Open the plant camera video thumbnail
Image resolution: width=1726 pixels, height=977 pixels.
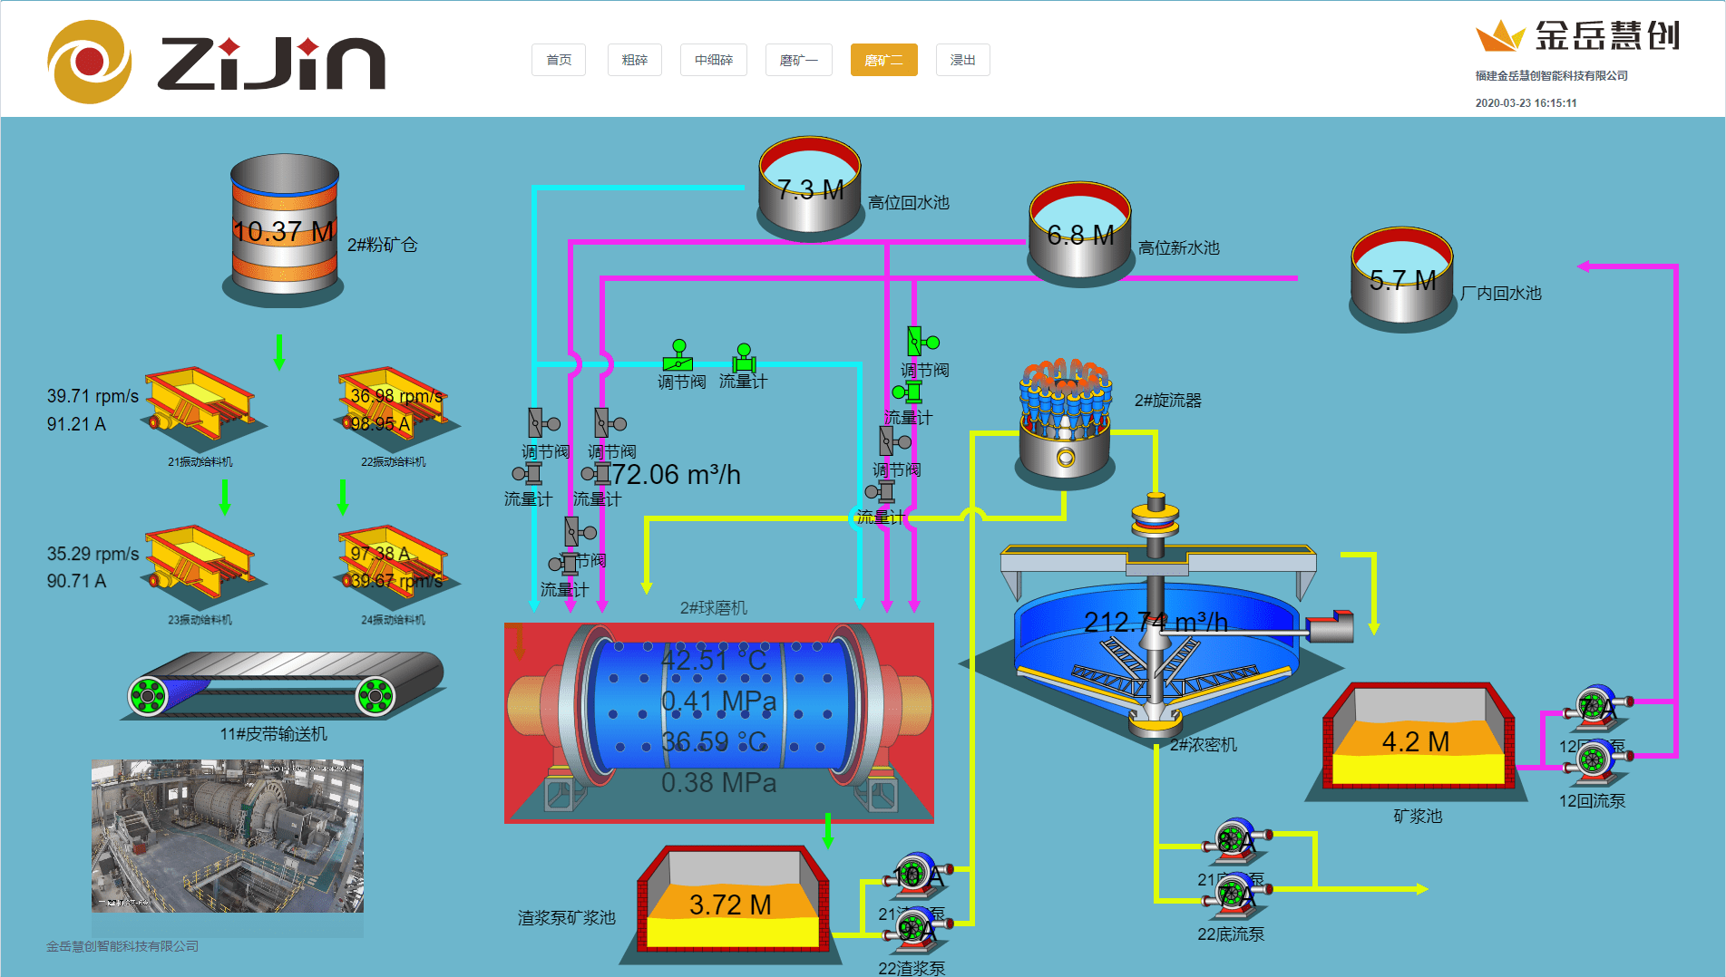pos(227,835)
